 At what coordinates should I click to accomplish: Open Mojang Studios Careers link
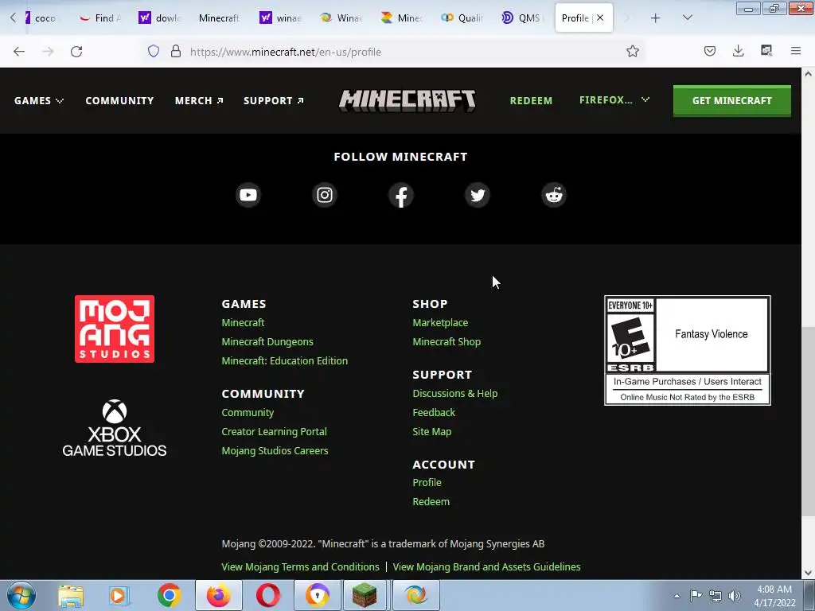click(275, 451)
